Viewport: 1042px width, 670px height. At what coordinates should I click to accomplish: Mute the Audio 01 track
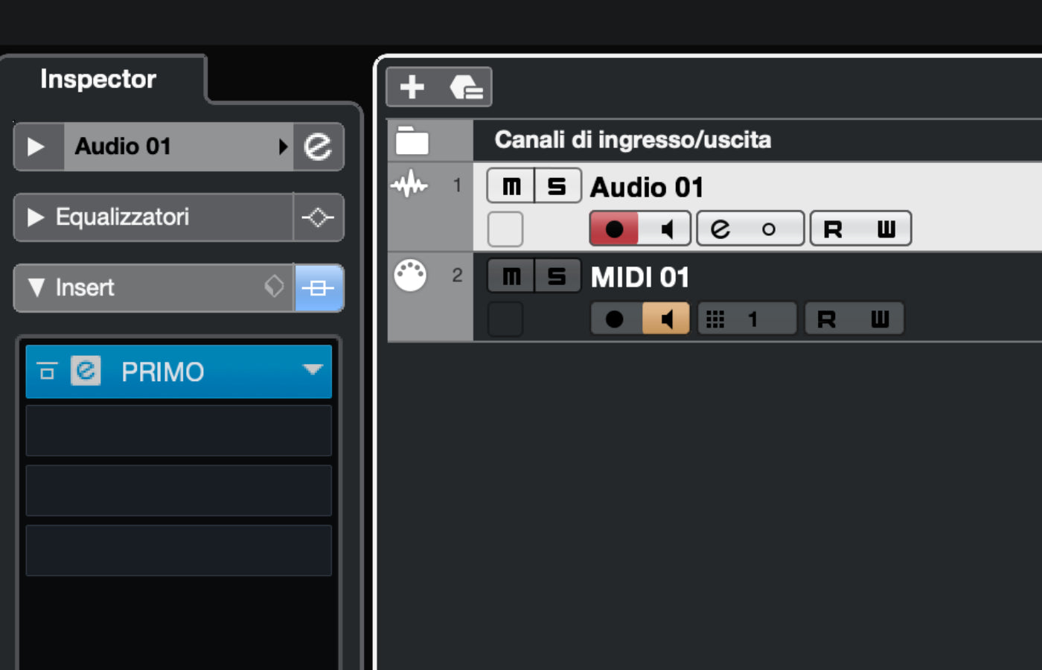coord(511,186)
